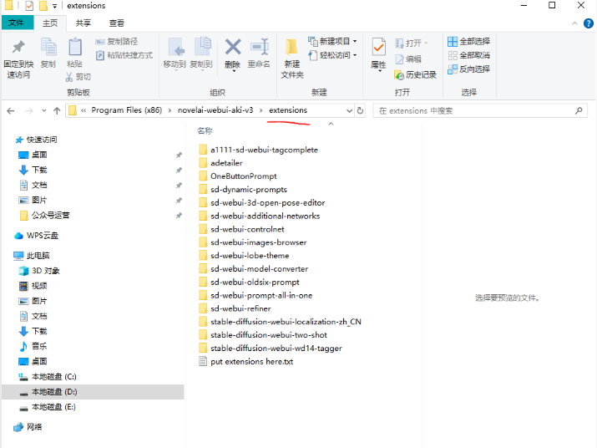Image resolution: width=597 pixels, height=448 pixels.
Task: Click Copy path (复制路径)
Action: coord(117,42)
